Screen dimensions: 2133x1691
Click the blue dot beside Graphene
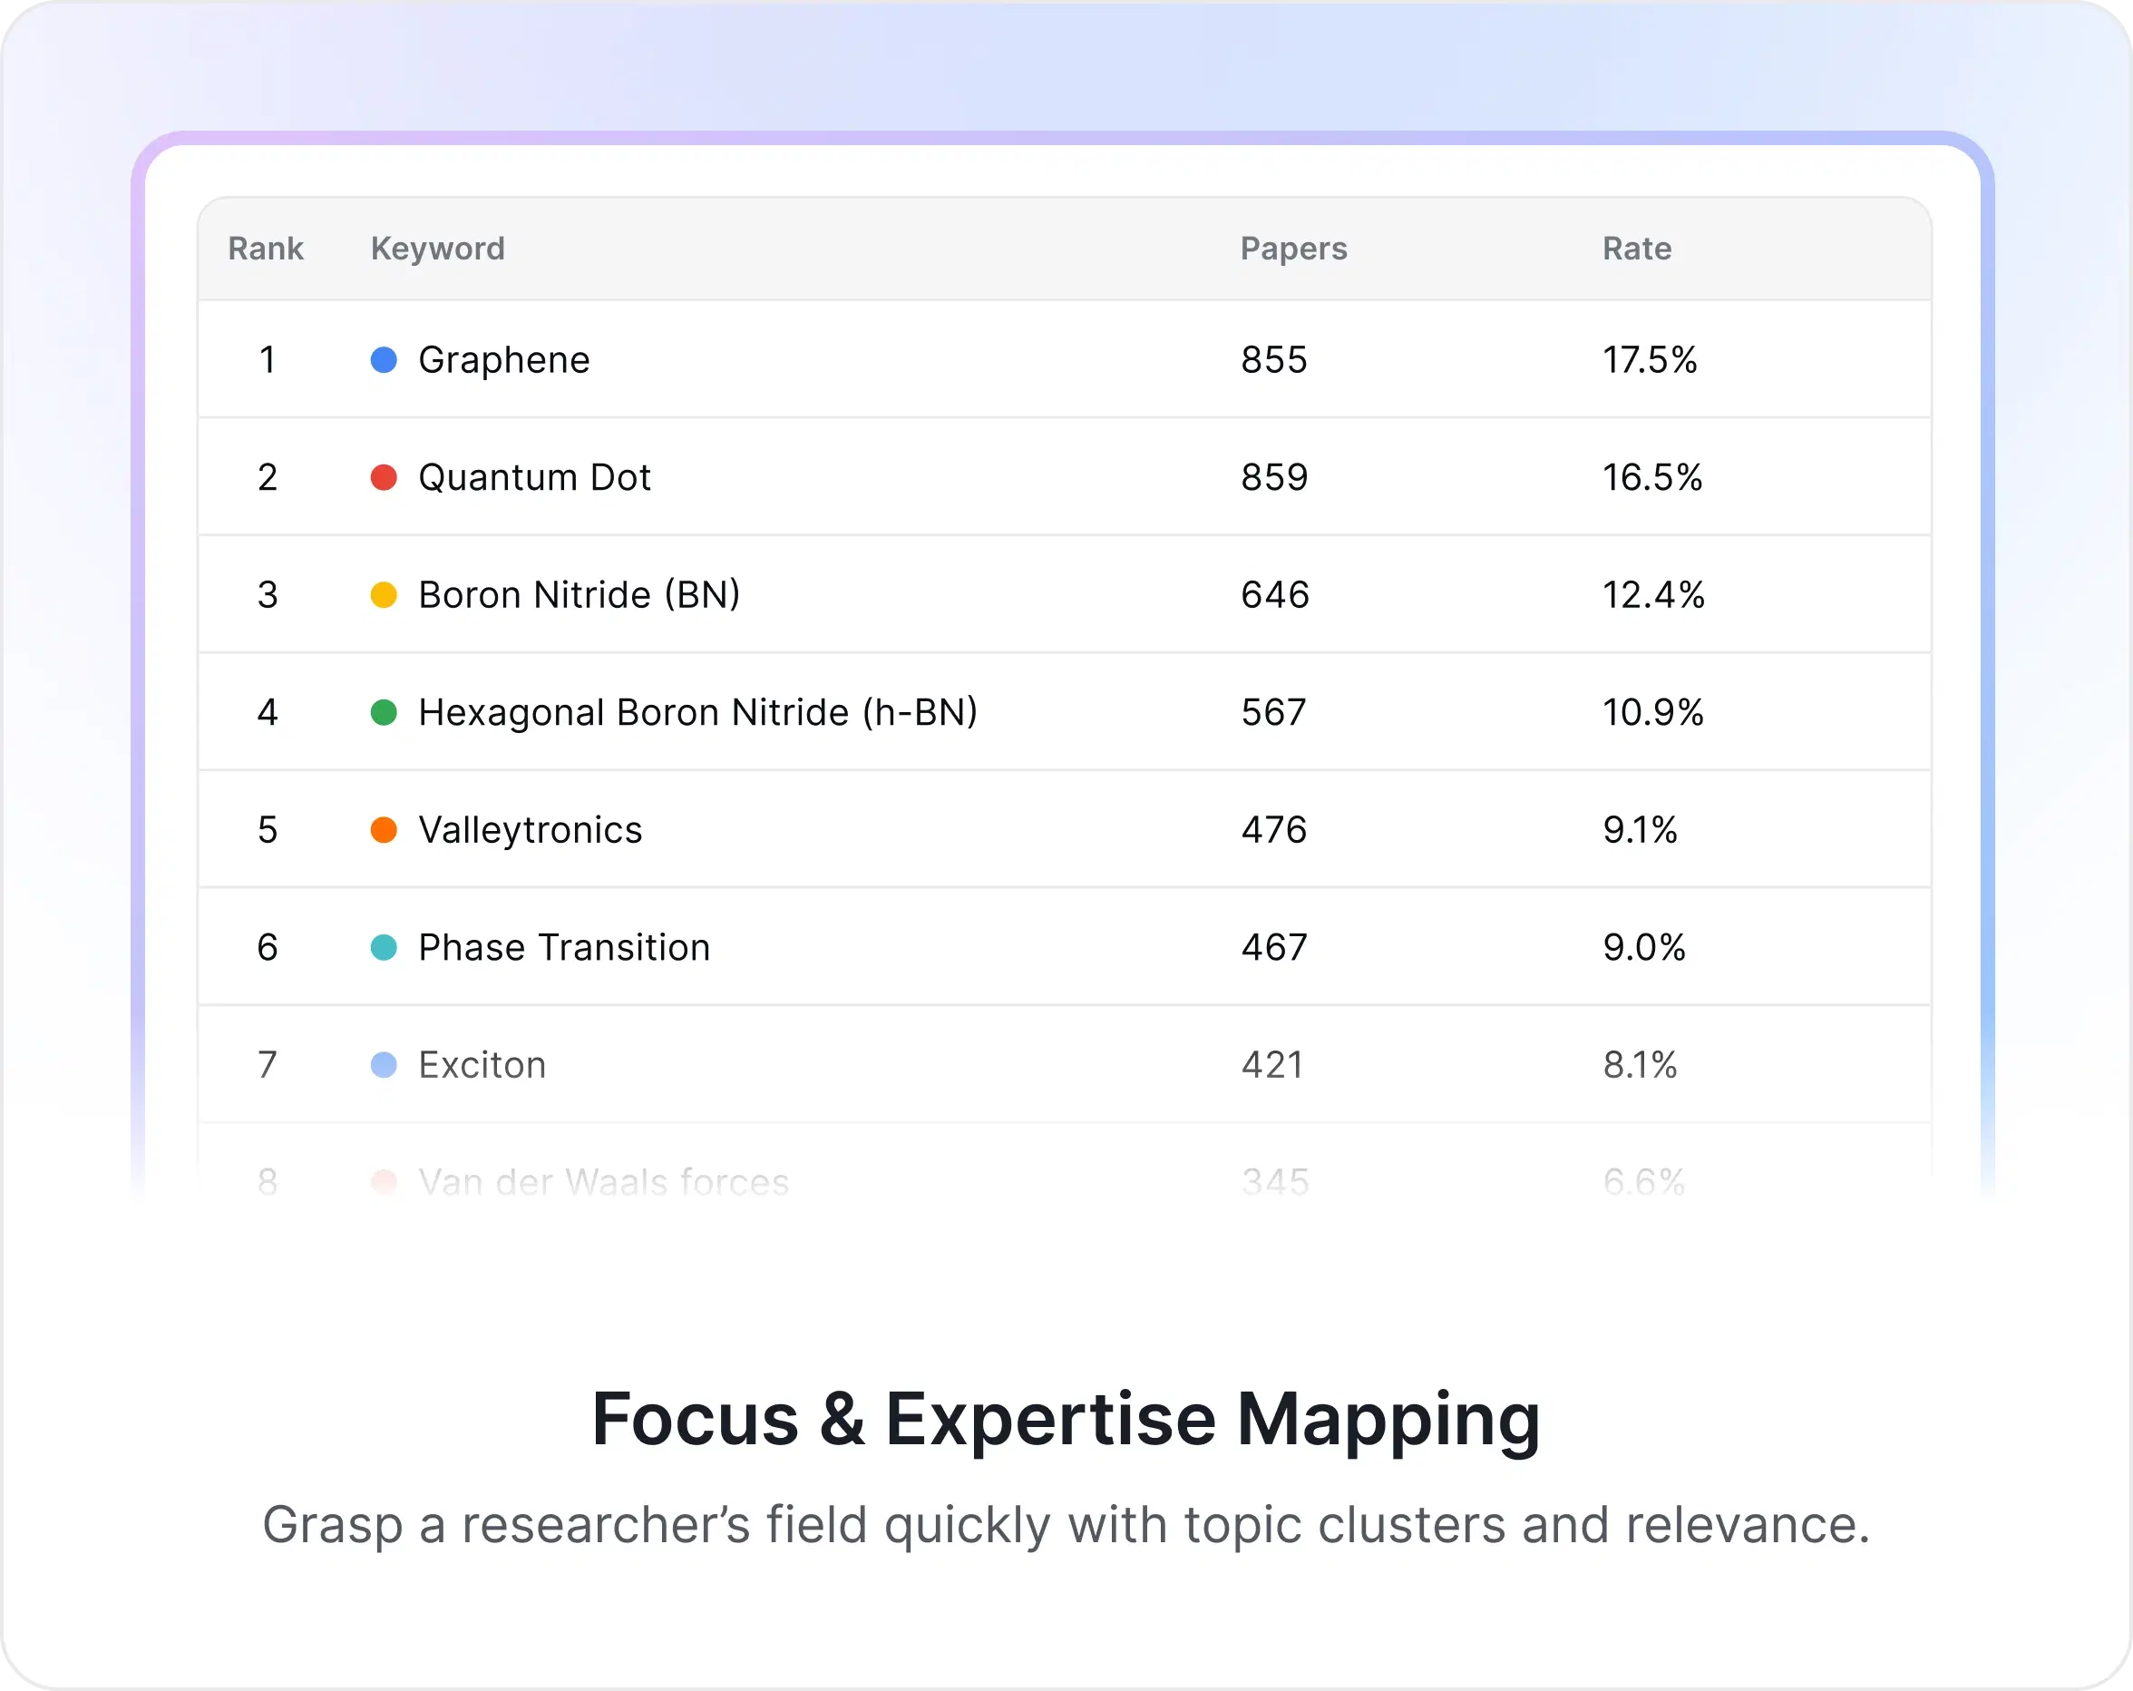pyautogui.click(x=384, y=360)
